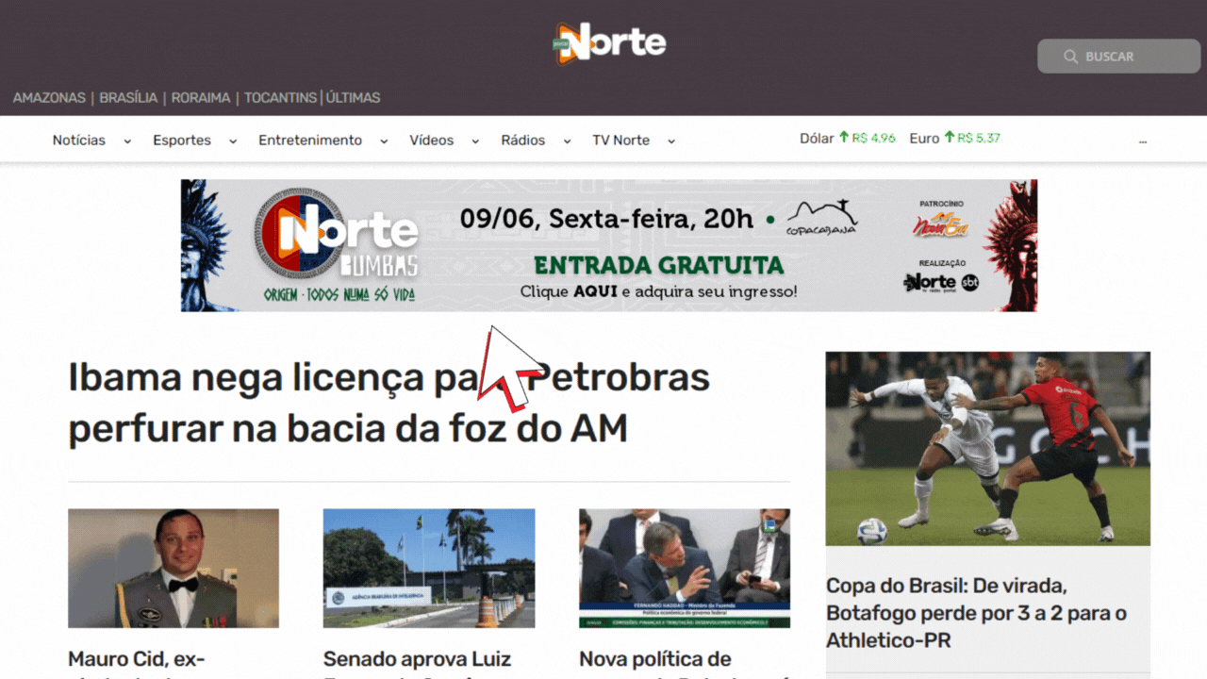The width and height of the screenshot is (1207, 679).
Task: Expand the chevron next to Esportes
Action: coord(232,141)
